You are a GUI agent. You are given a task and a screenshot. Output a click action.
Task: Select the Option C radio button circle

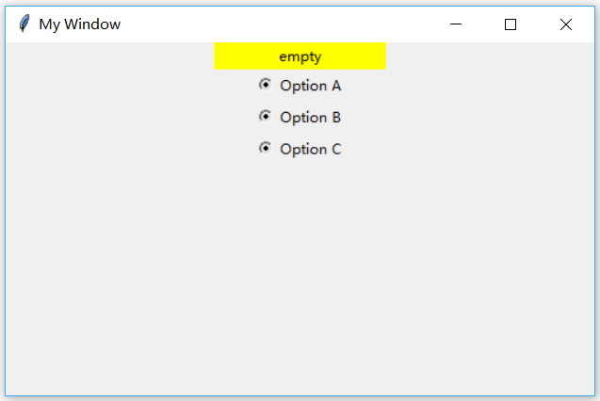pos(265,148)
